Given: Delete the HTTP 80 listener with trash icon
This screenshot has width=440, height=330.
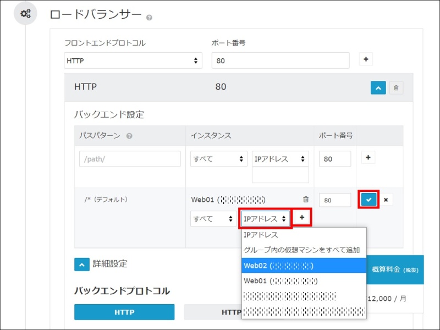Looking at the screenshot, I should (x=397, y=87).
